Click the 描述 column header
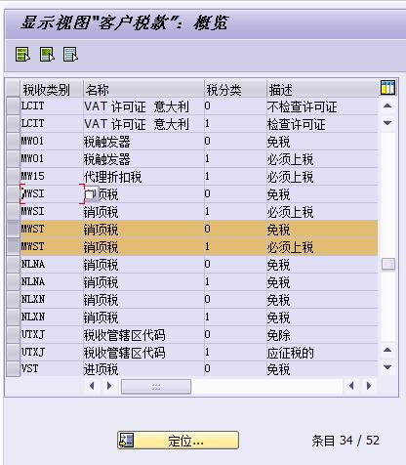406x465 pixels. click(322, 89)
